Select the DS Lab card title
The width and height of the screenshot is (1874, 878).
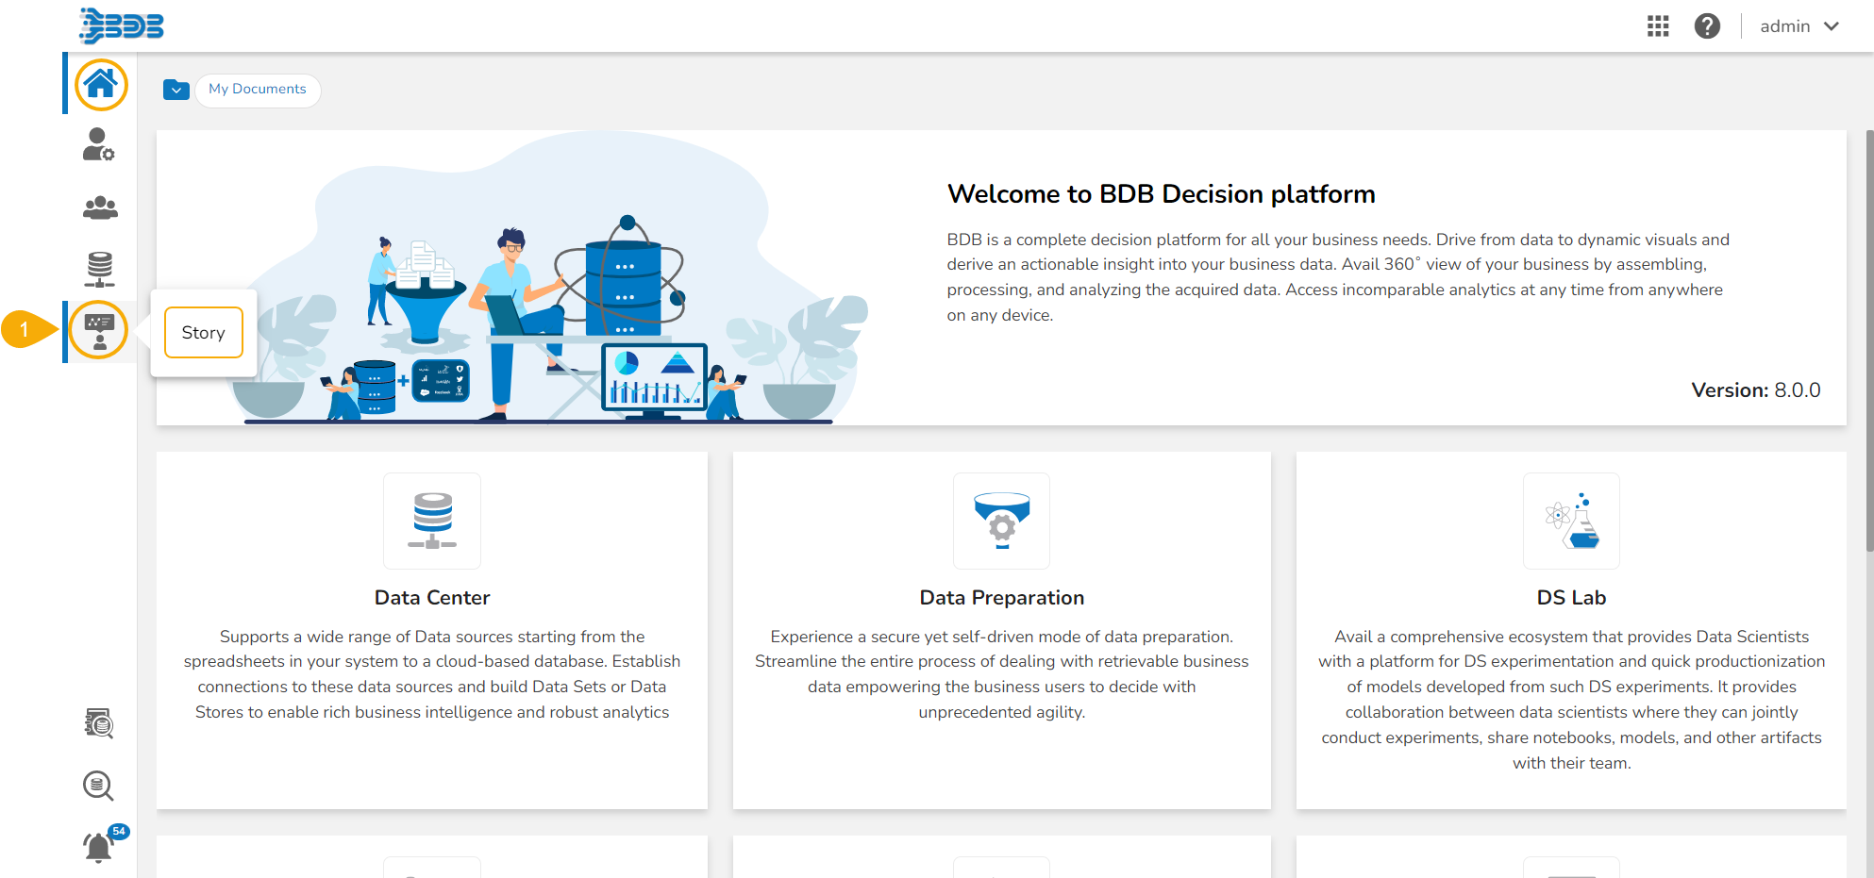[x=1571, y=598]
